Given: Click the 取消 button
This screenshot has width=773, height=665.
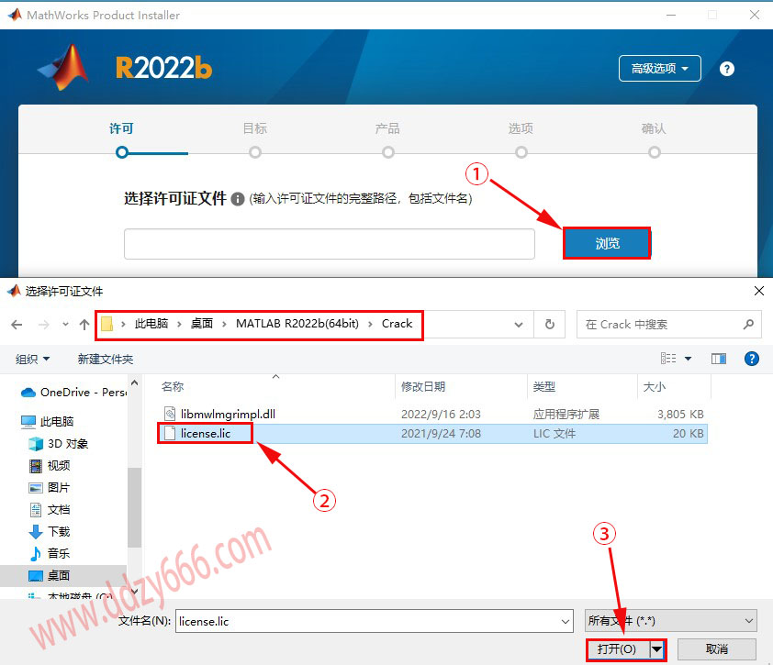Looking at the screenshot, I should coord(717,649).
